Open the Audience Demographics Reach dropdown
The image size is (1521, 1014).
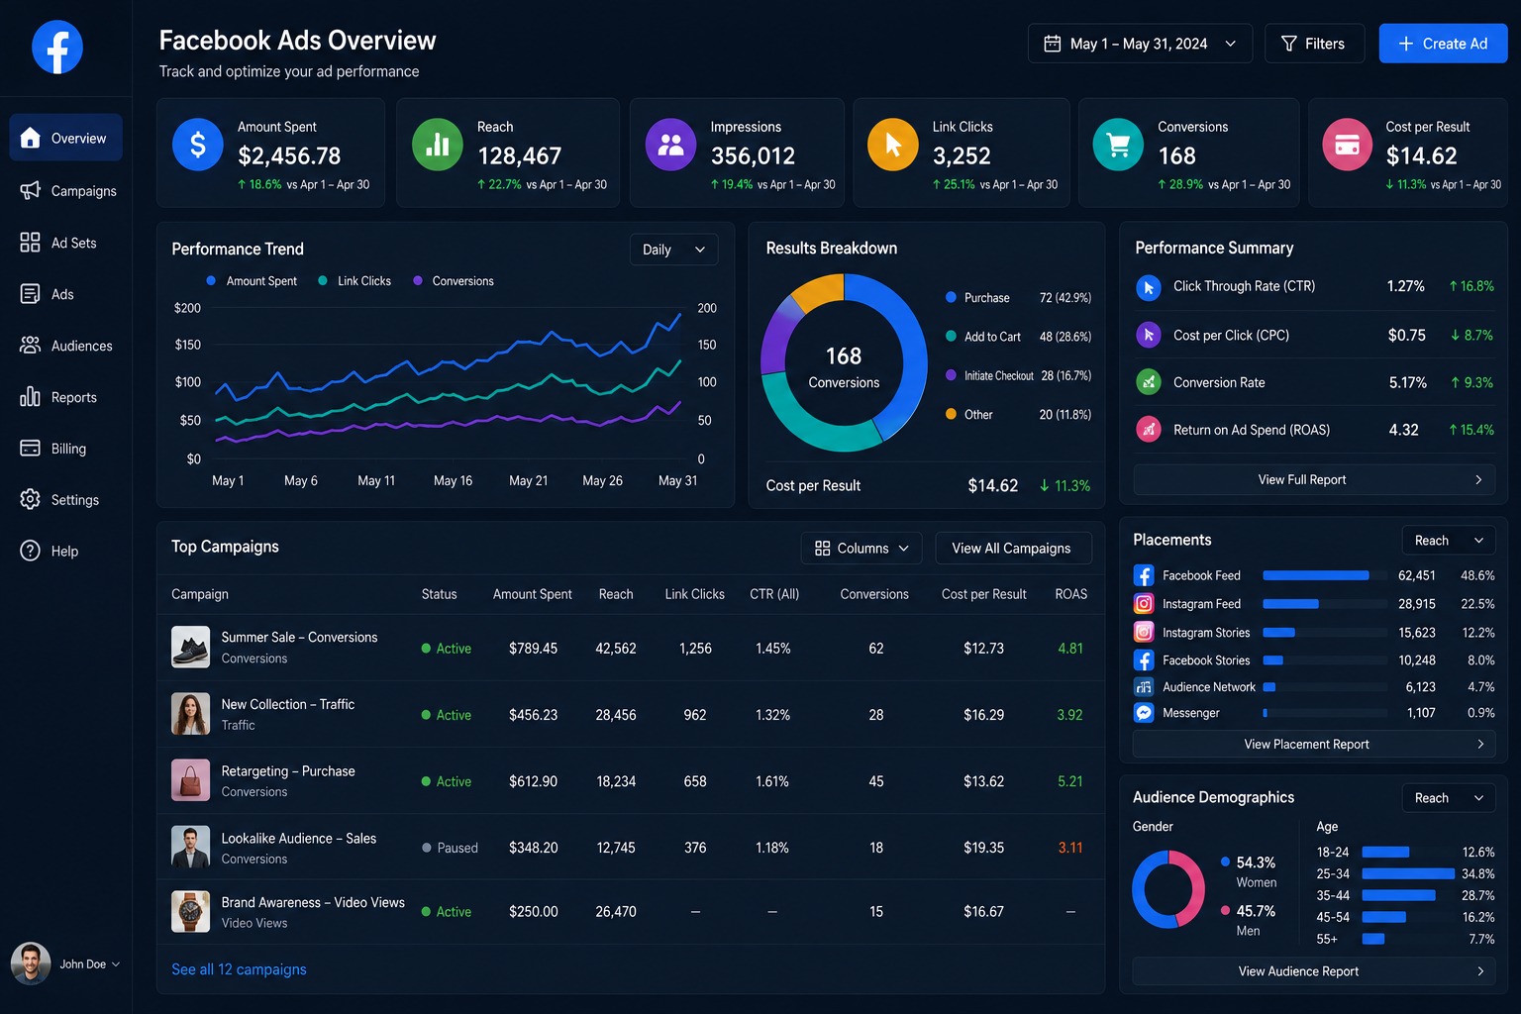tap(1449, 797)
